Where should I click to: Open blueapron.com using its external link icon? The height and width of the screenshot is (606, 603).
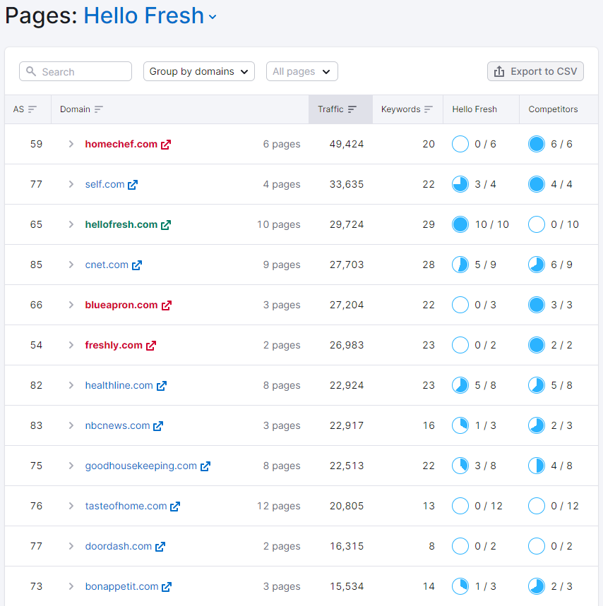tap(167, 305)
